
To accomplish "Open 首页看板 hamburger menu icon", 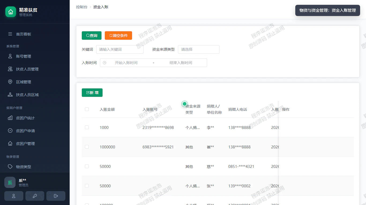I will 10,34.
